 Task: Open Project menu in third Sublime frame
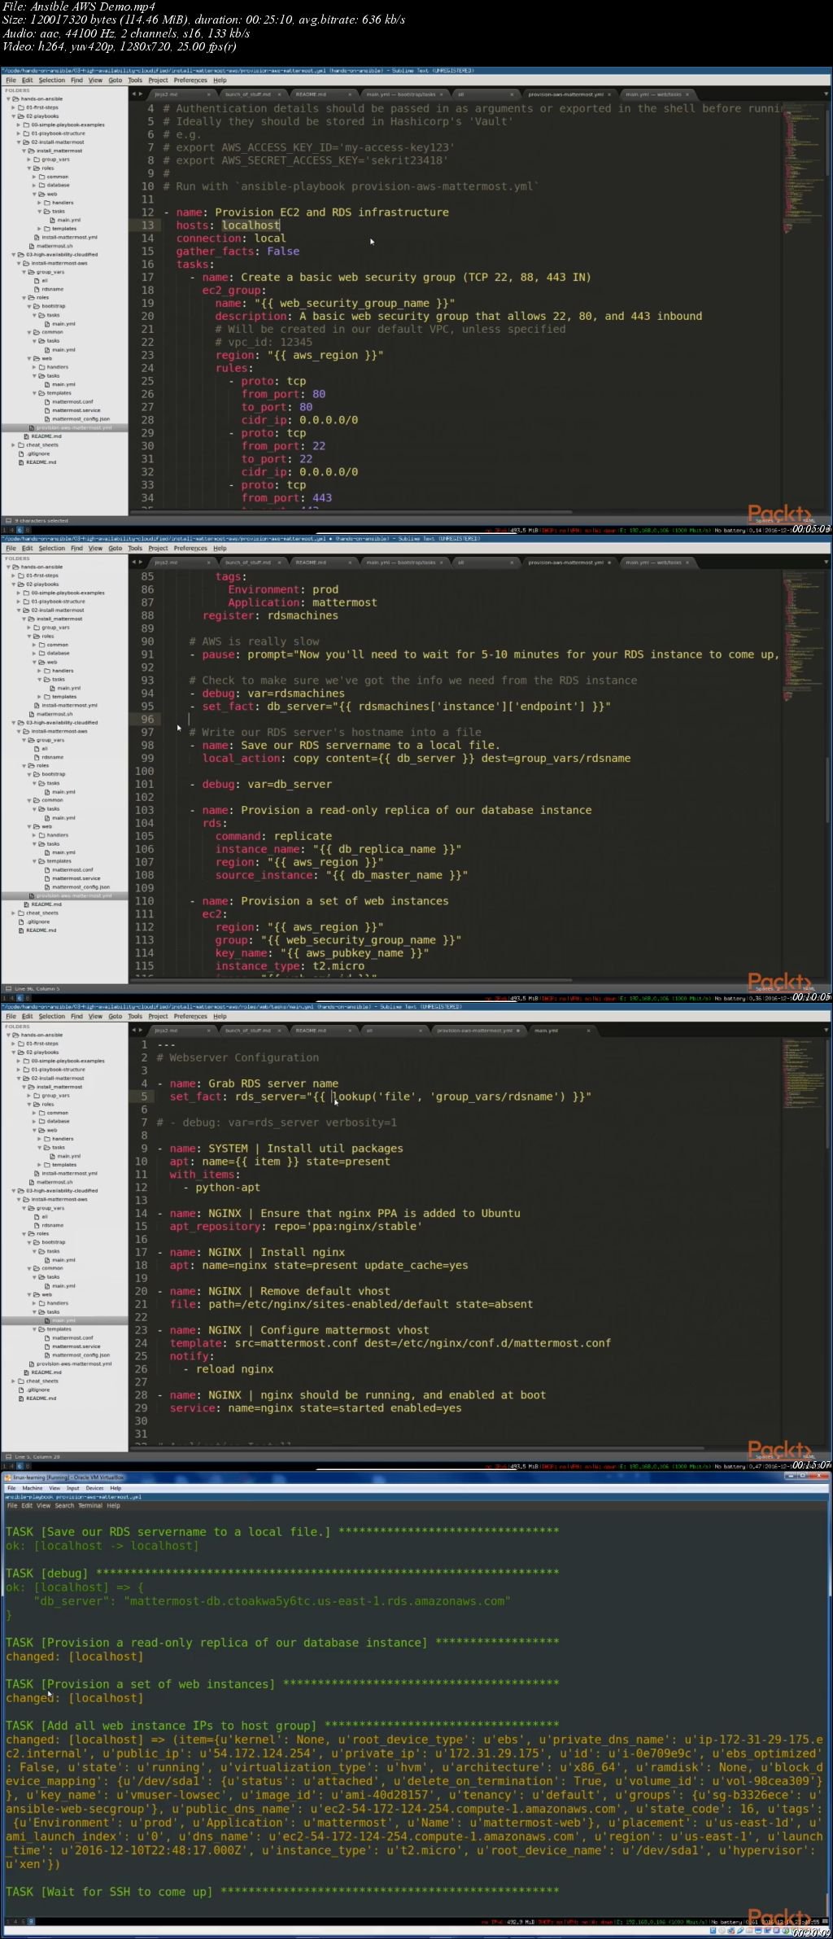[158, 1017]
